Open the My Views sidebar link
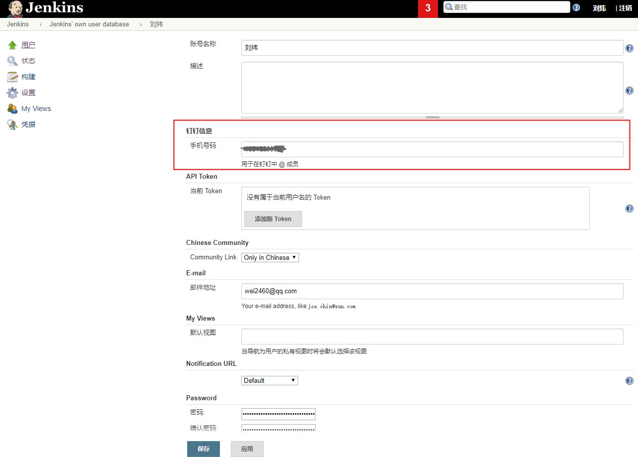 36,109
